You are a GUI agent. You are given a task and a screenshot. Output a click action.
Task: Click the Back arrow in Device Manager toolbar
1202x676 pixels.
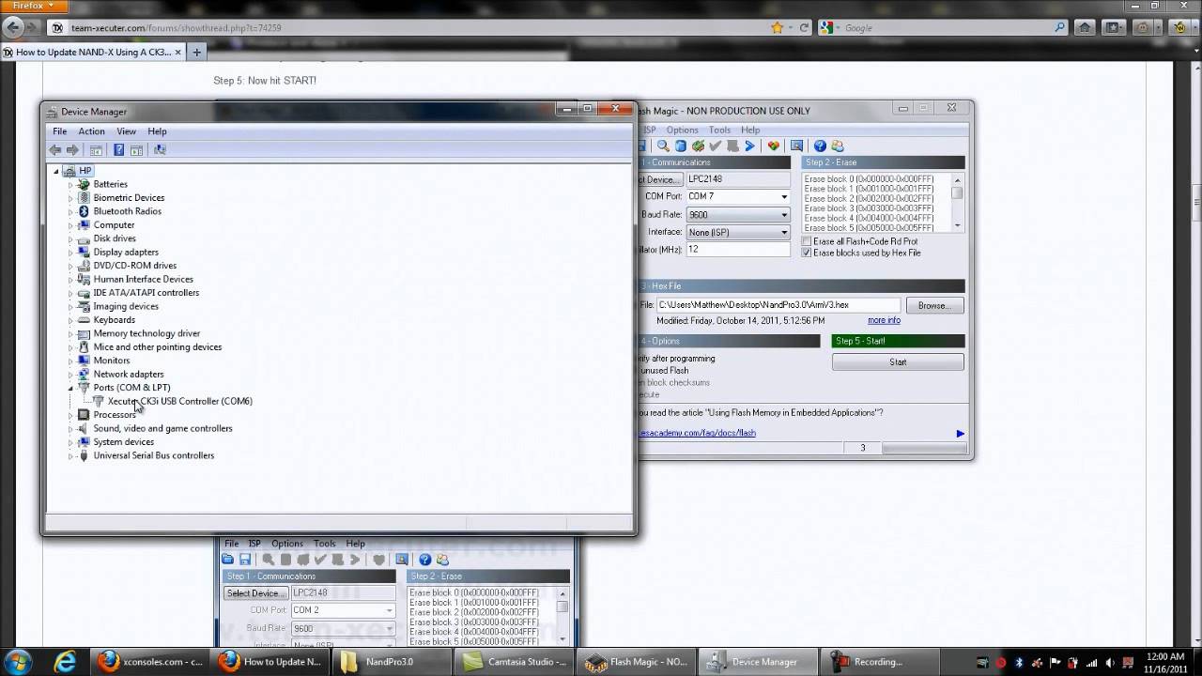(55, 150)
